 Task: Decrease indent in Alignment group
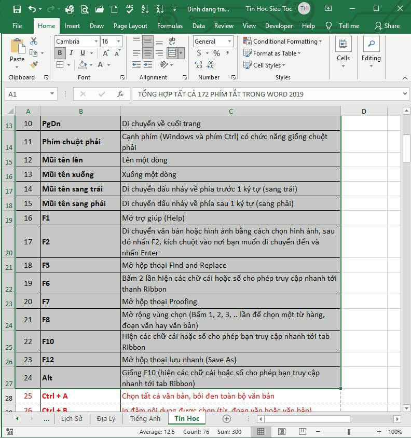[x=136, y=65]
